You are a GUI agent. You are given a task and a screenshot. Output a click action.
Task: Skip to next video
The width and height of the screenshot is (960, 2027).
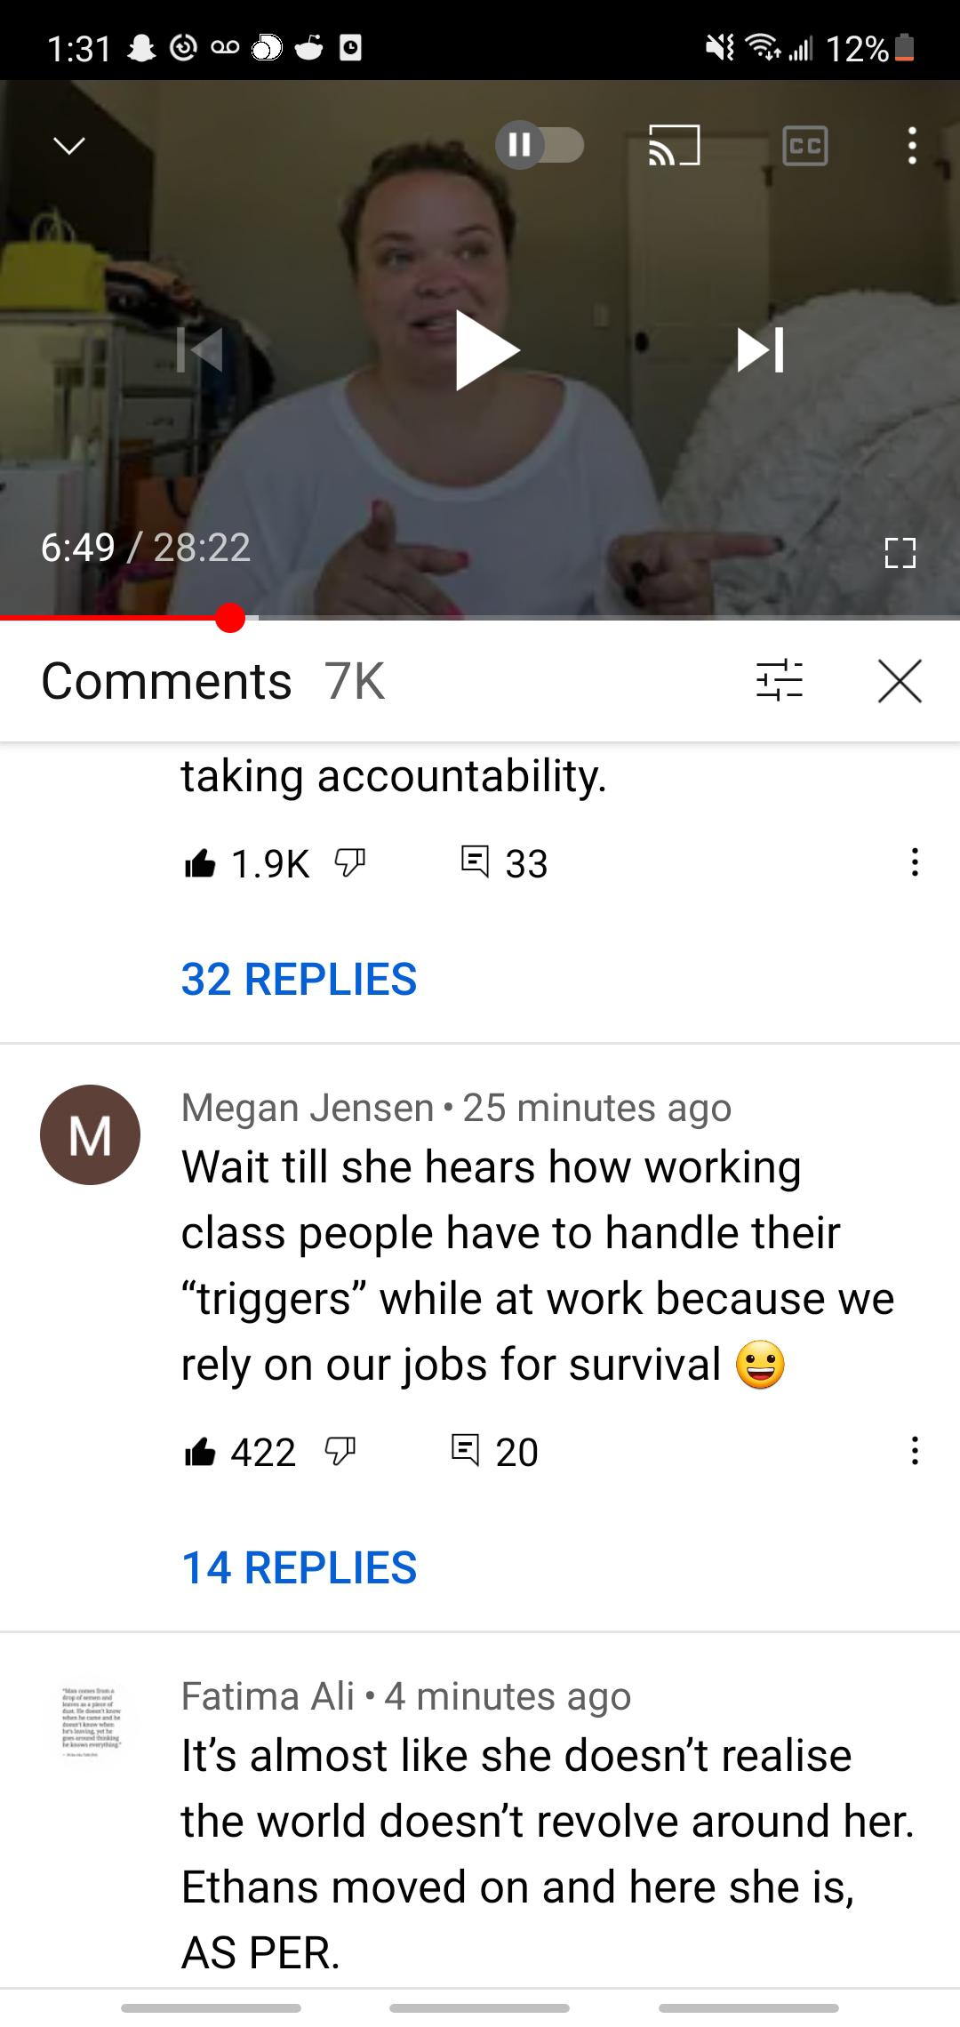pyautogui.click(x=761, y=349)
